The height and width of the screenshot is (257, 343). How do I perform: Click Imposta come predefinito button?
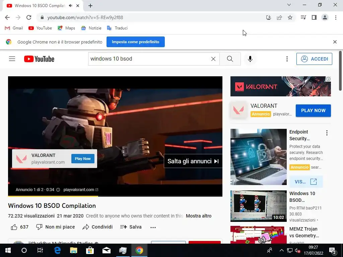click(136, 42)
